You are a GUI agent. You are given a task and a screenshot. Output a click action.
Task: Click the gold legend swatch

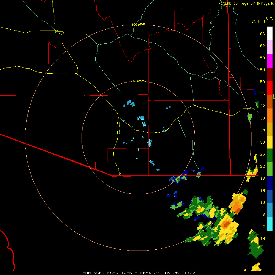270,130
